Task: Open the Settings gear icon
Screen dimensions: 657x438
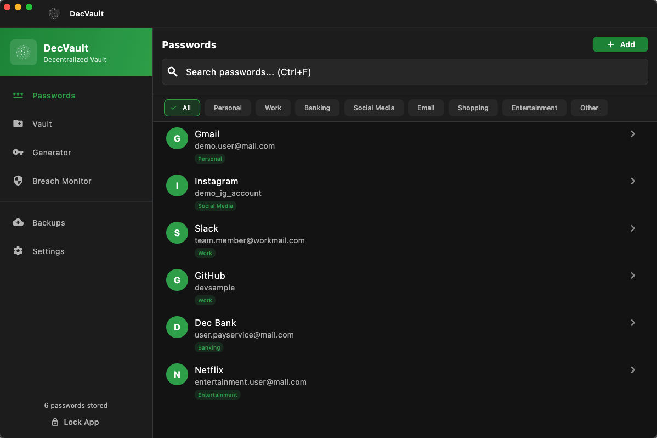Action: pos(17,251)
